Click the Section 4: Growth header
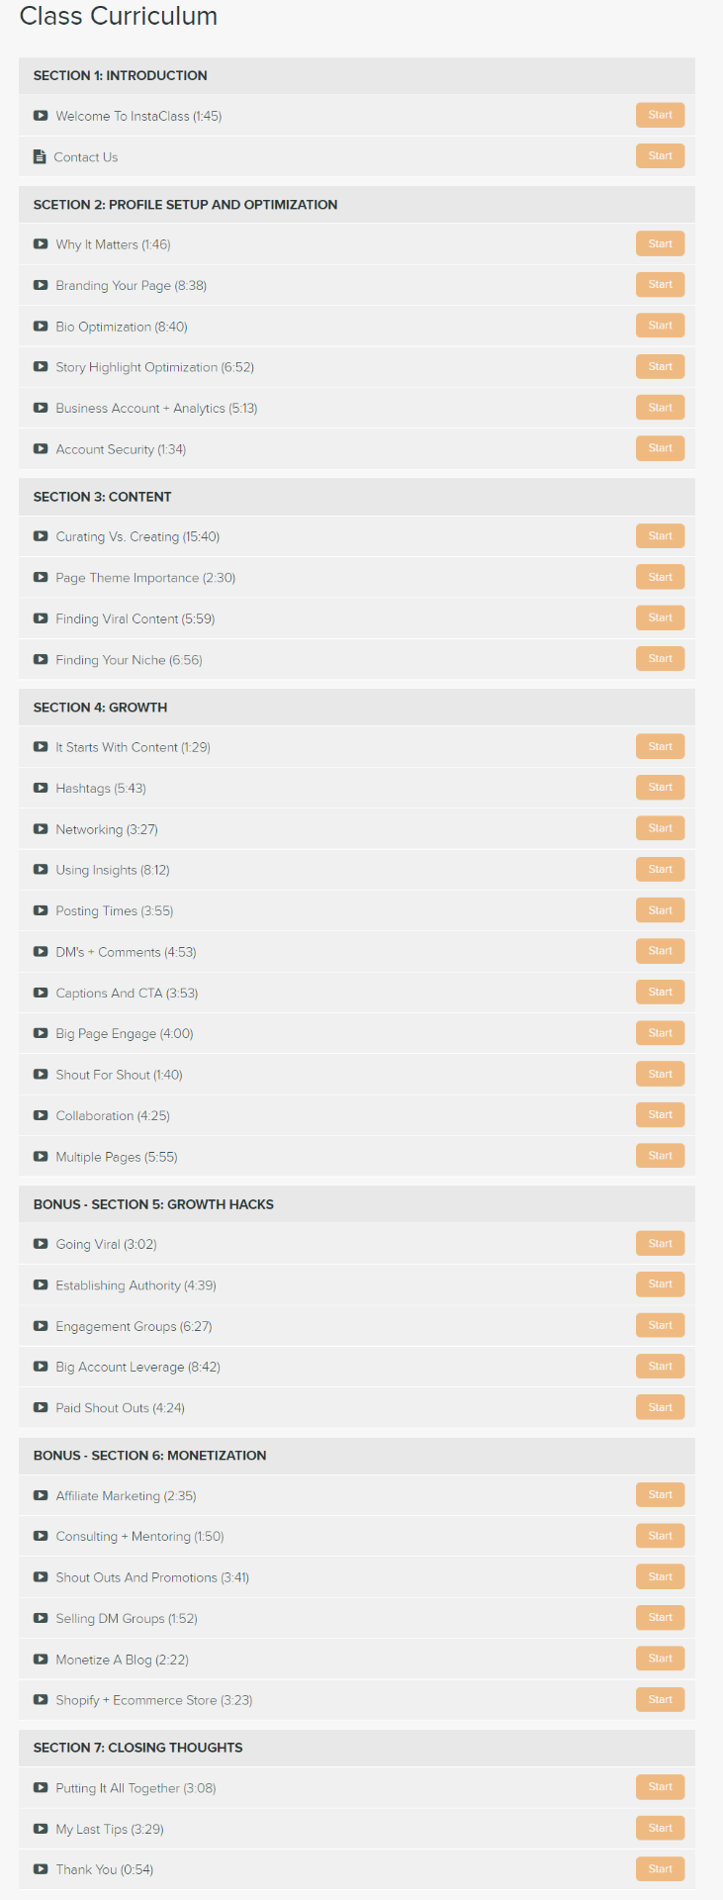723x1900 pixels. 356,707
